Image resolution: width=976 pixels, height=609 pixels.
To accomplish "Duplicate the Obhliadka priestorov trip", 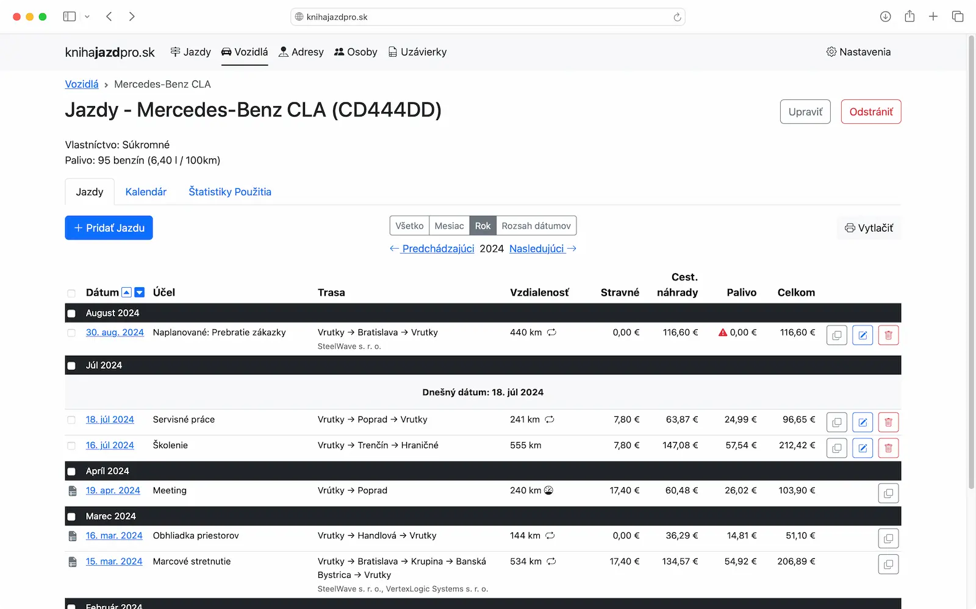I will pyautogui.click(x=888, y=538).
